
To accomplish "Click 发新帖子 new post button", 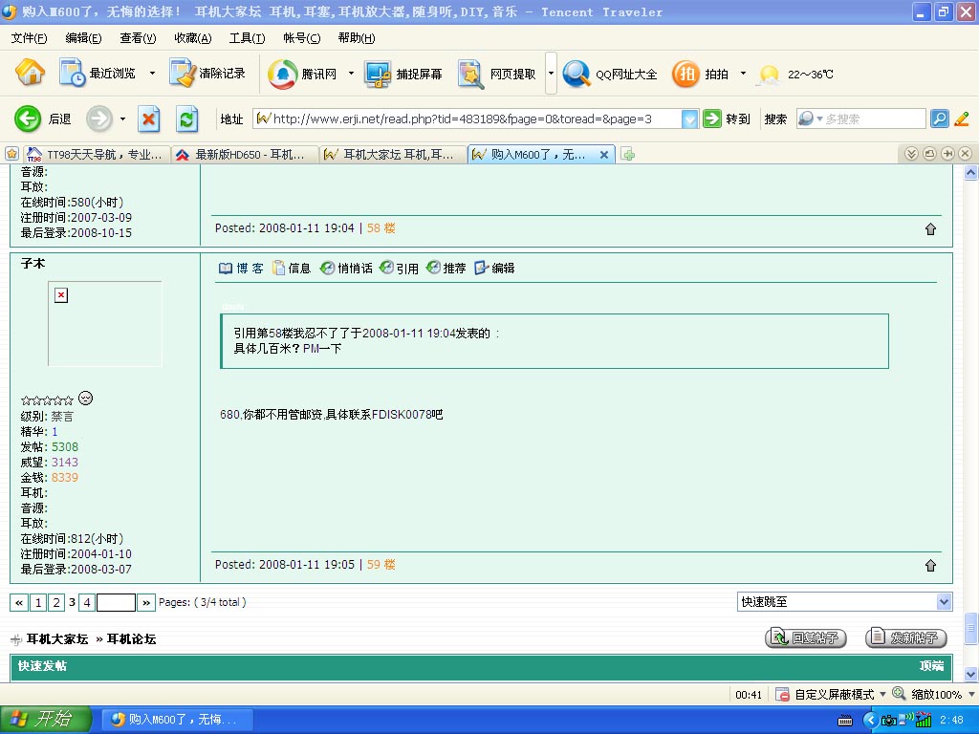I will pyautogui.click(x=906, y=637).
